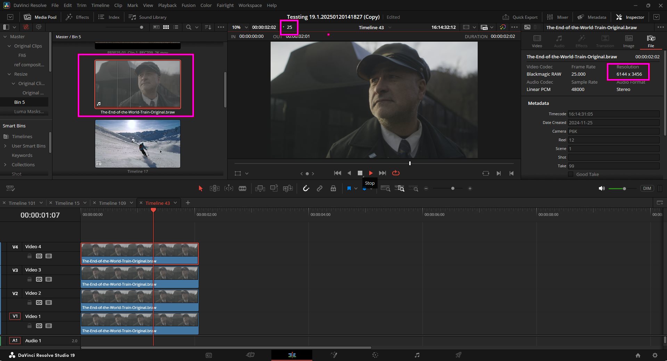
Task: Open the Effects panel
Action: point(77,17)
